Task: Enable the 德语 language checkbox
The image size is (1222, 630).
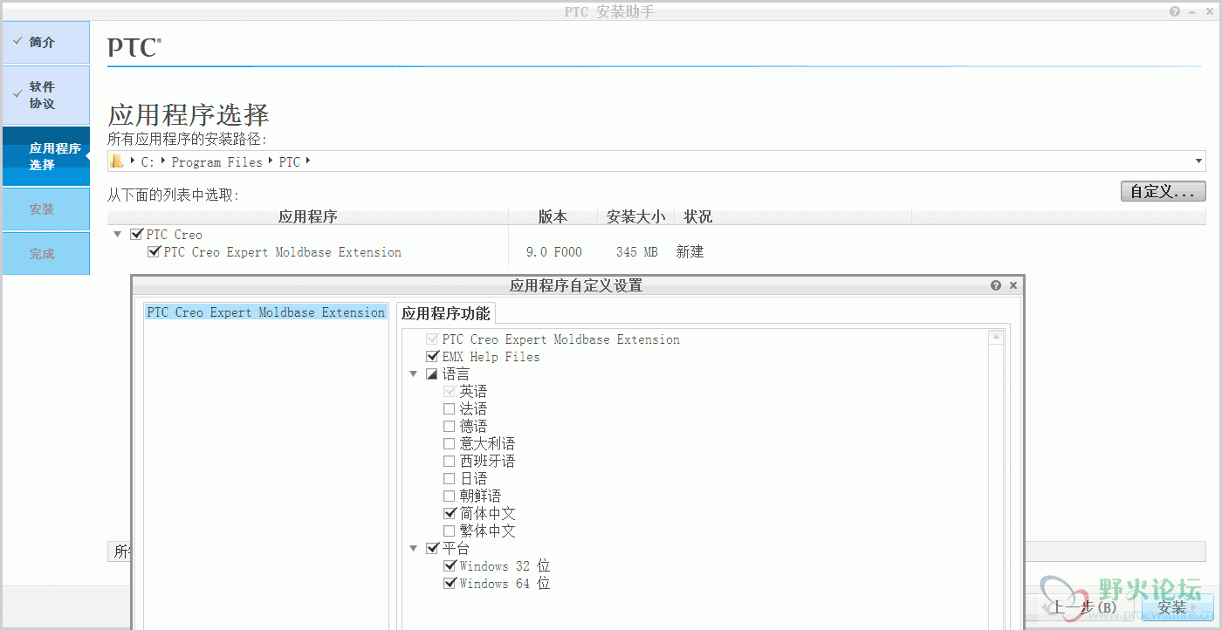Action: tap(450, 427)
